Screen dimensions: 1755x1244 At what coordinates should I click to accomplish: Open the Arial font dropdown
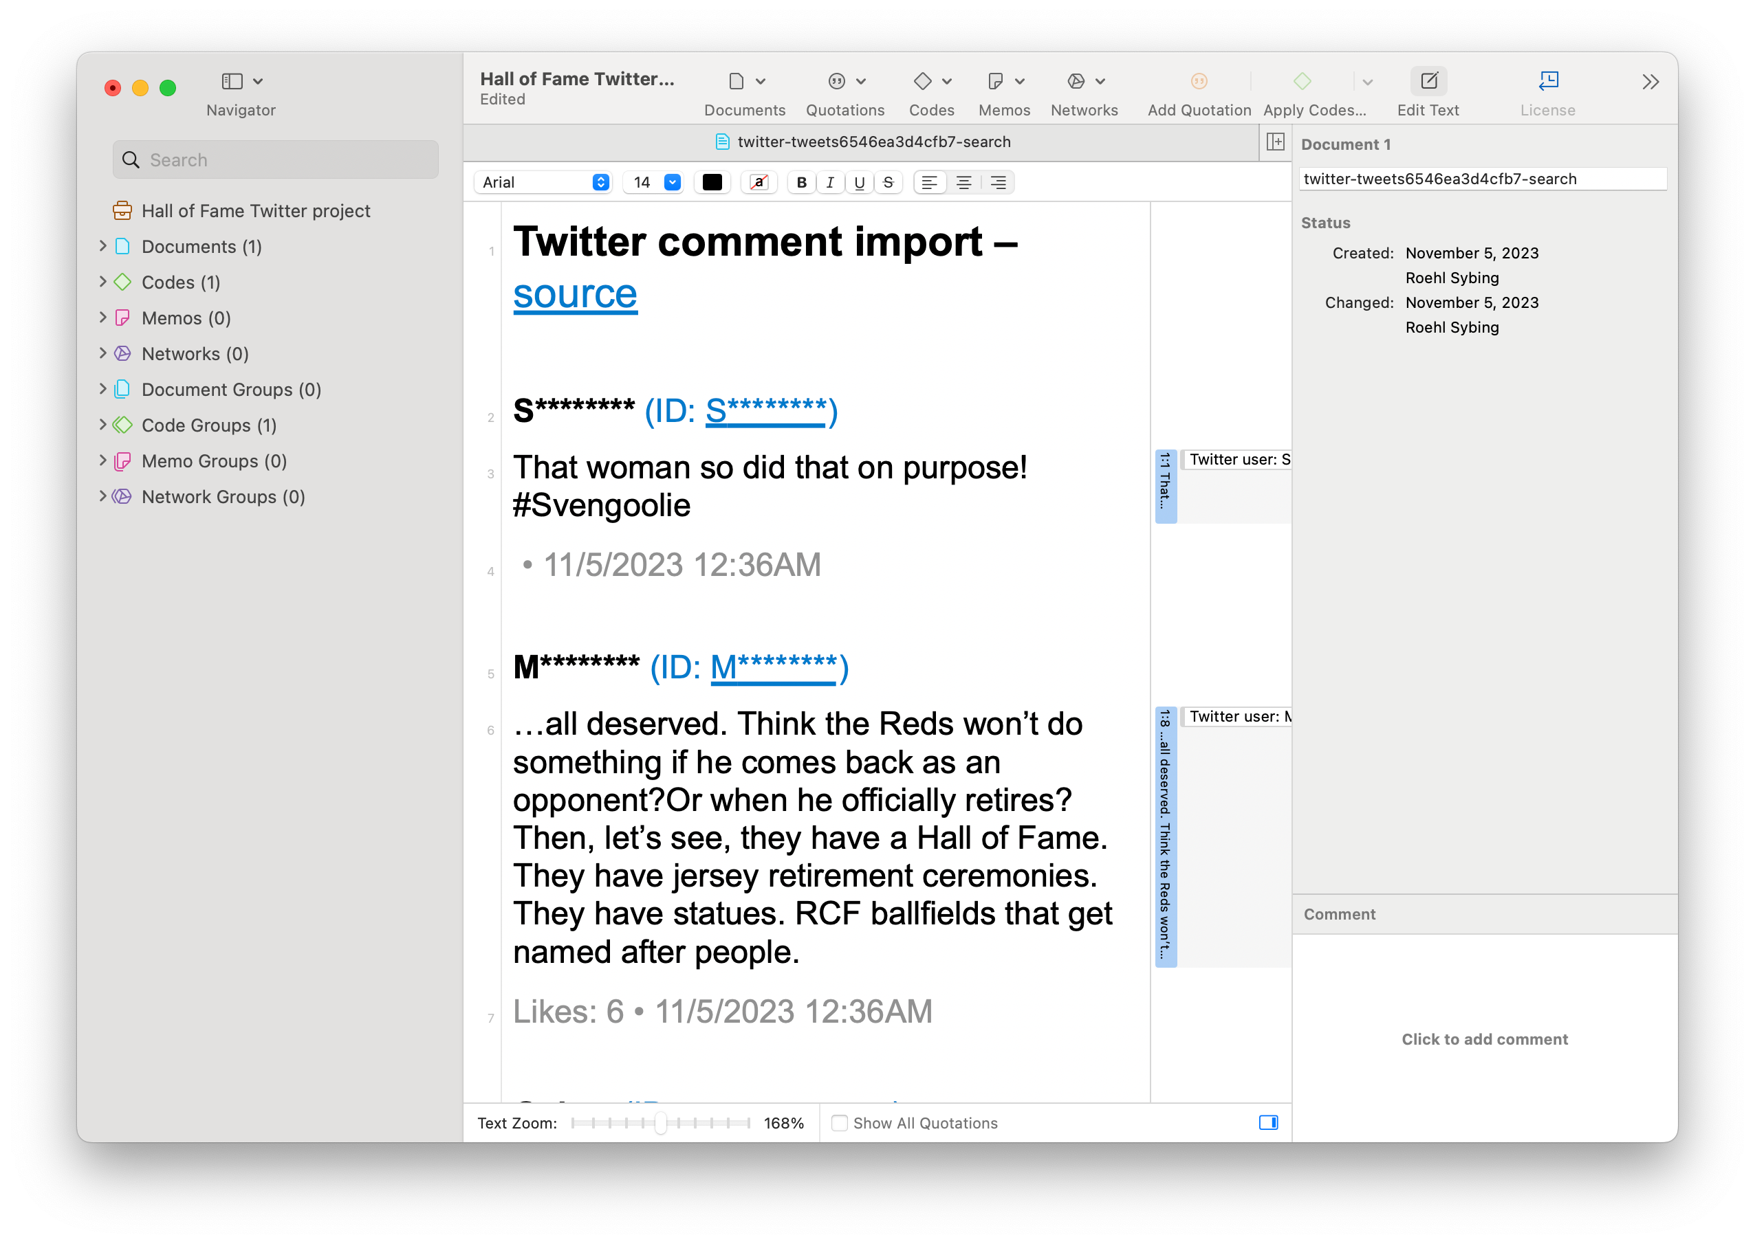point(543,182)
